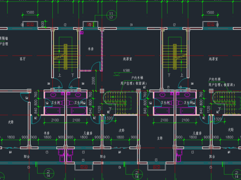Select the small magenta square at the study's top corner
Screen dimensions: 241x180
[81, 32]
